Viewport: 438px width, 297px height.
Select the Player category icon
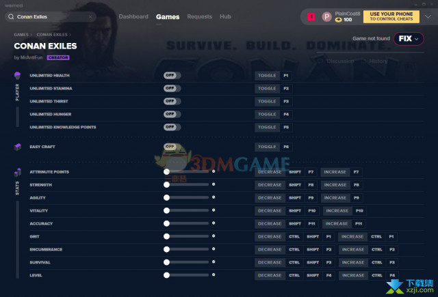click(x=17, y=75)
